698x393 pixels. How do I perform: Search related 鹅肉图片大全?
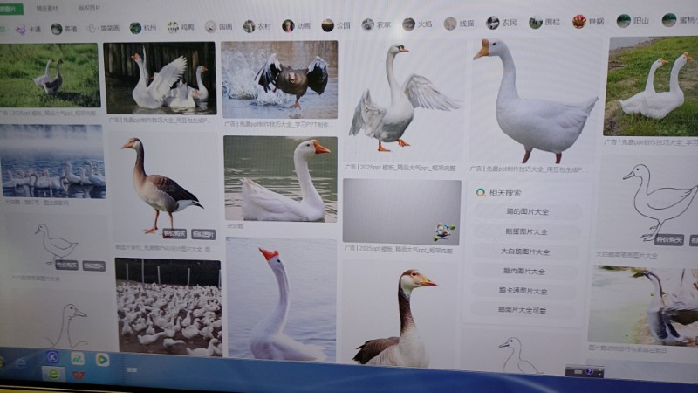[524, 271]
